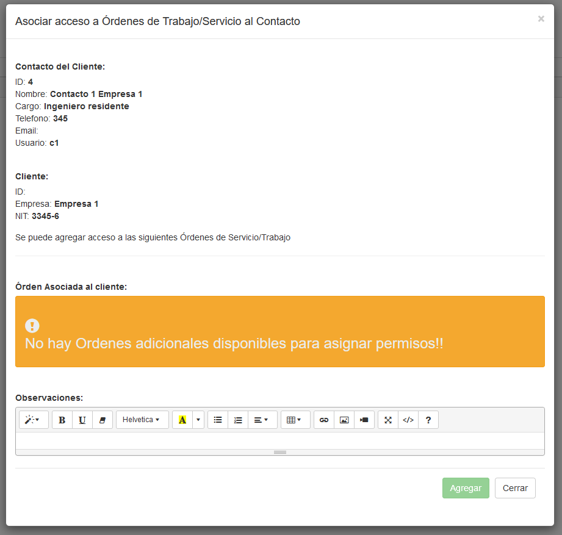Open the paragraph alignment dropdown
This screenshot has width=562, height=535.
(262, 420)
